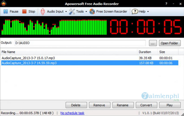Click the green audio level spectrum display
This screenshot has width=184, height=116.
(x=54, y=27)
